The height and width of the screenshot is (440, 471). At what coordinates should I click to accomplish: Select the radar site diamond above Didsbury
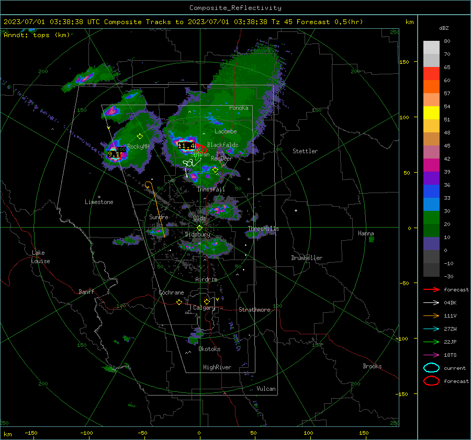[199, 228]
